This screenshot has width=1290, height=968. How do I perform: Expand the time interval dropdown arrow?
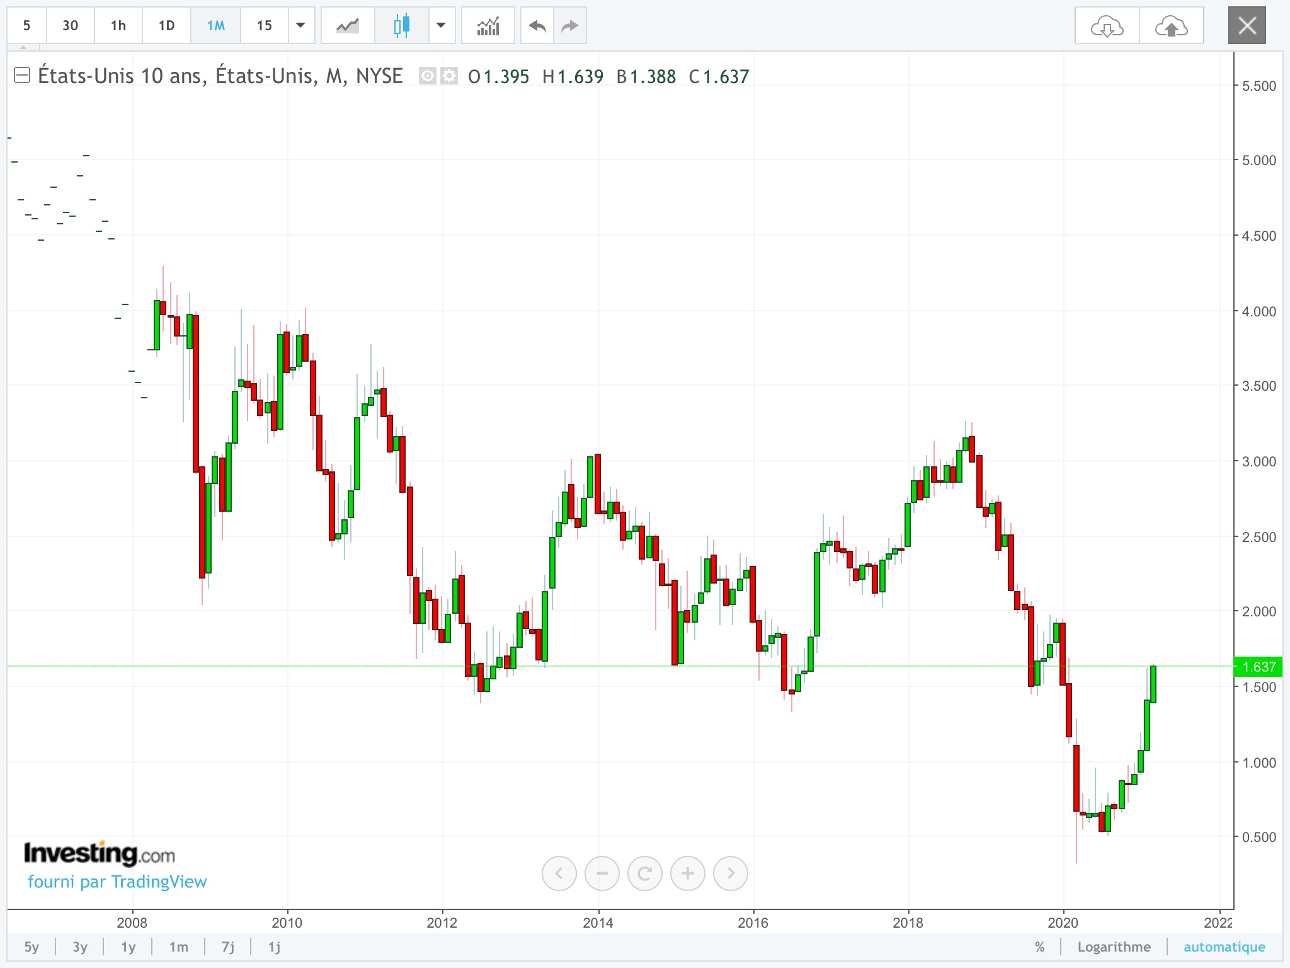pyautogui.click(x=301, y=26)
